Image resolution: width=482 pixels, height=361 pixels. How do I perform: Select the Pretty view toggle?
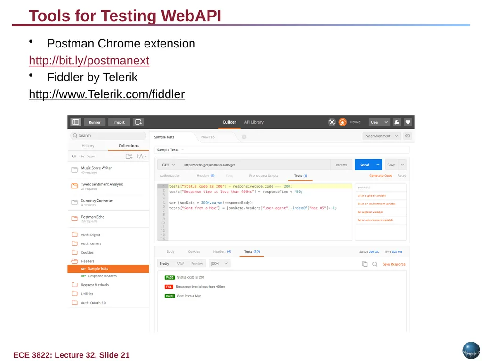pos(164,264)
